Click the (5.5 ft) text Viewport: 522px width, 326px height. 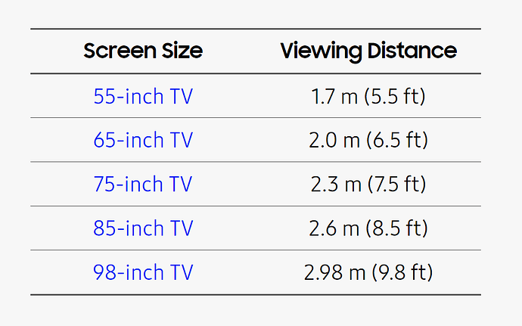395,97
